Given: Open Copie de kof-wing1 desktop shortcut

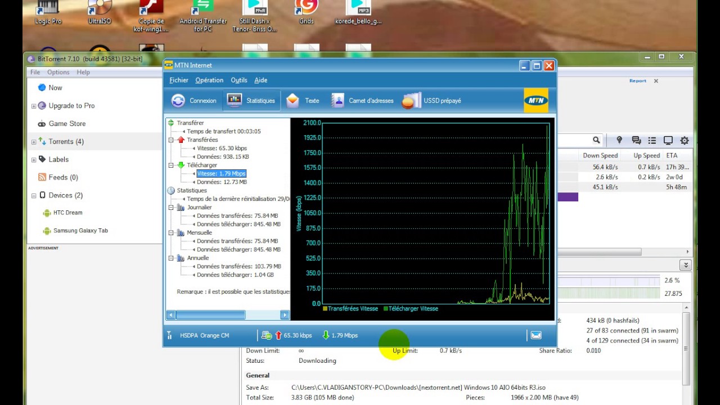Looking at the screenshot, I should (151, 16).
